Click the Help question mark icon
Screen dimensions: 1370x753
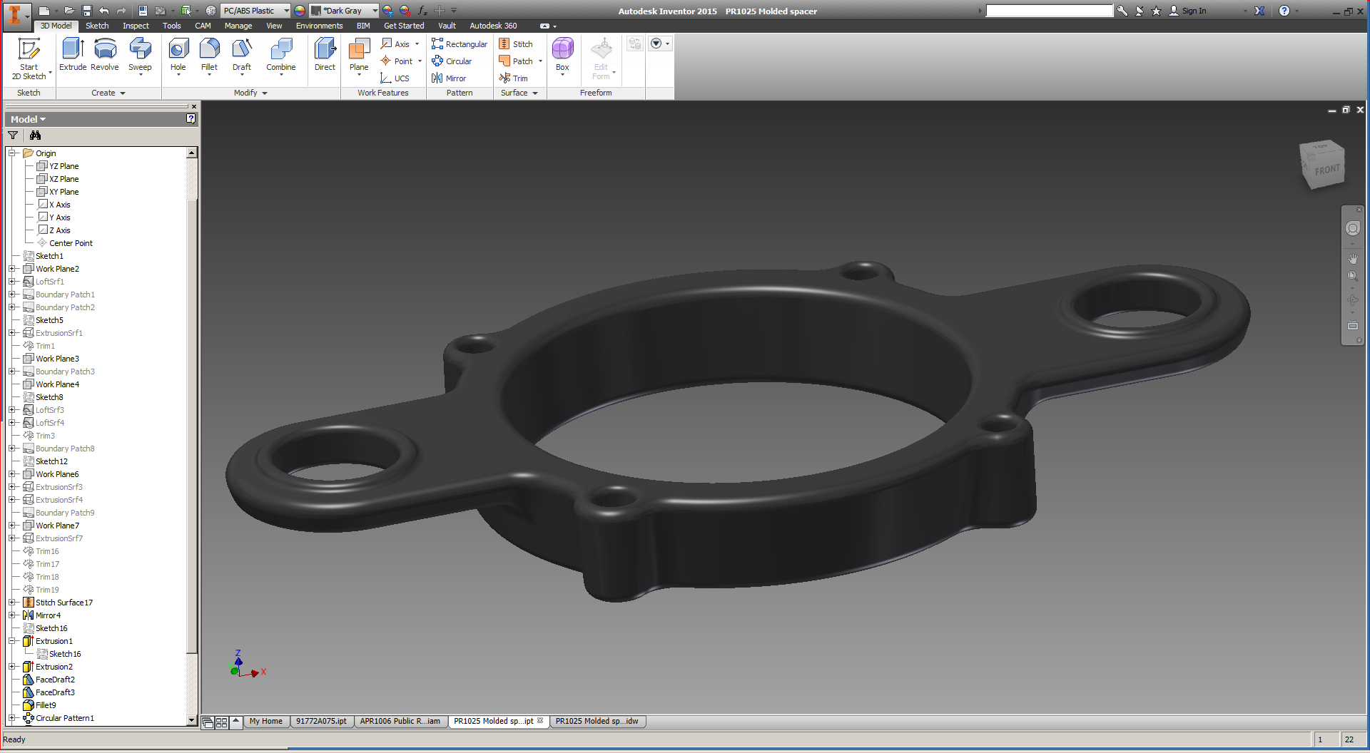(1284, 11)
